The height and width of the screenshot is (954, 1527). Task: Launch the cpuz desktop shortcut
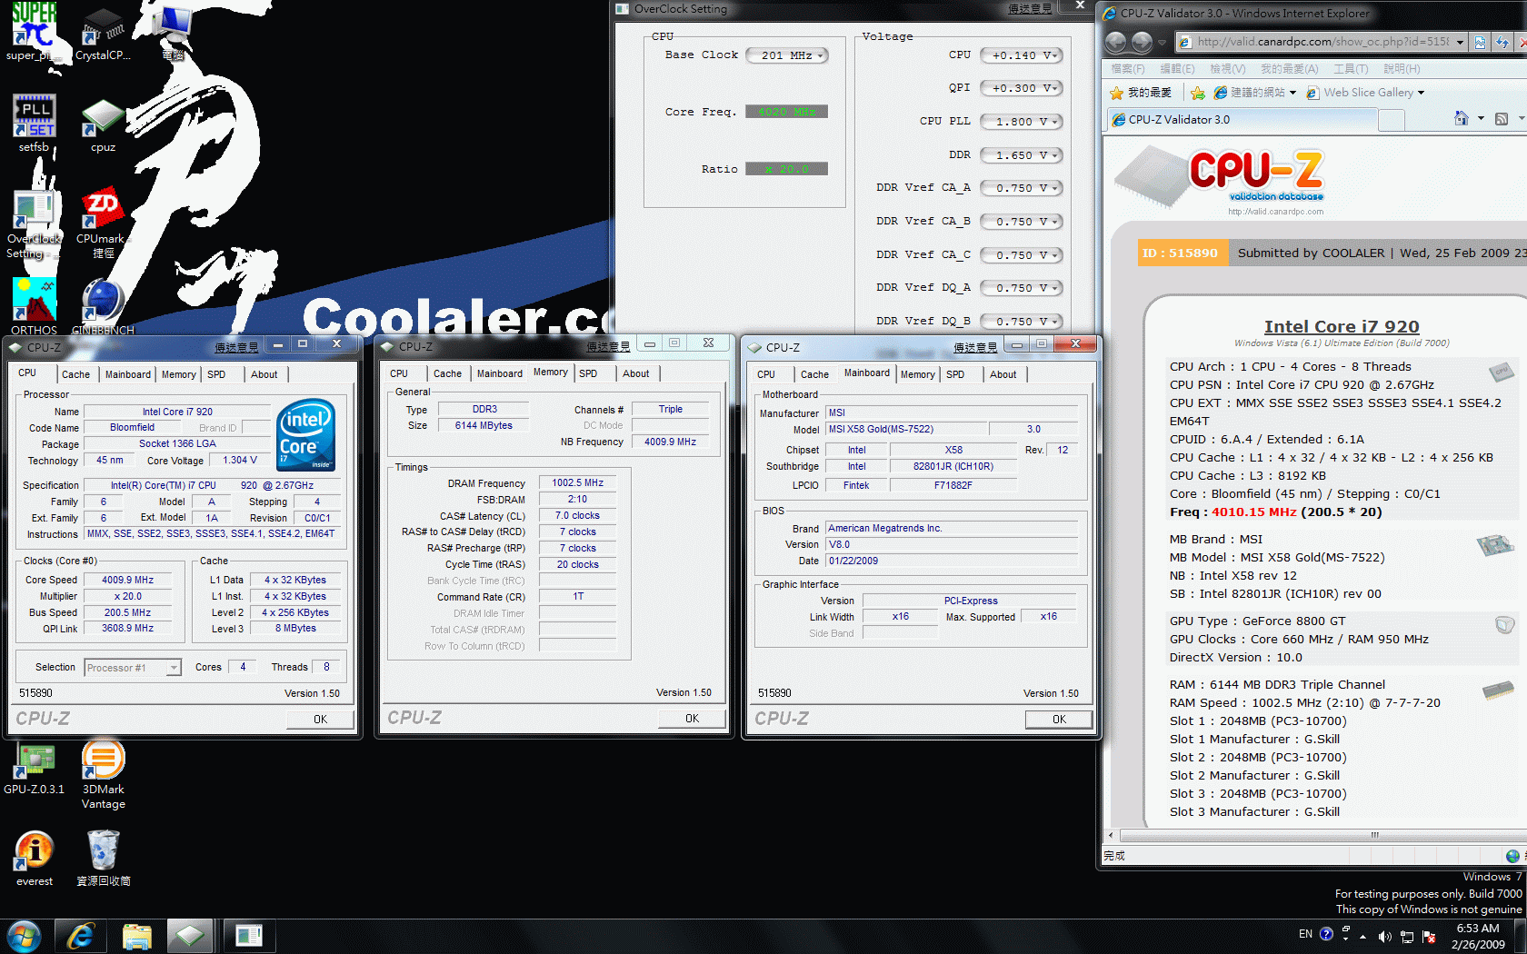point(103,124)
